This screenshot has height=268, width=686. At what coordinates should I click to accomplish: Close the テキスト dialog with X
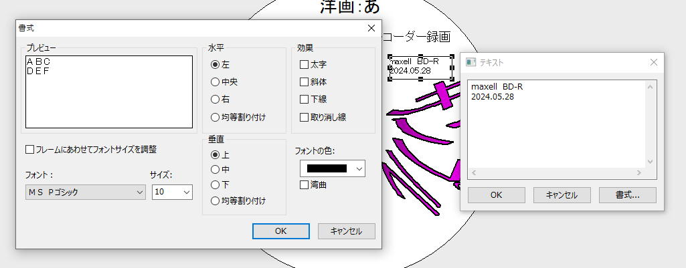point(654,63)
